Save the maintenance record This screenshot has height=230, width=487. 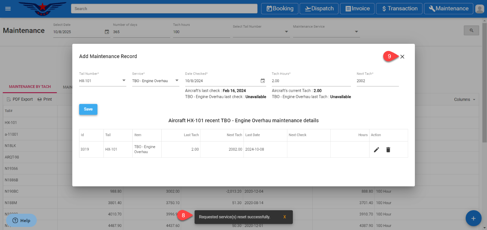point(88,109)
